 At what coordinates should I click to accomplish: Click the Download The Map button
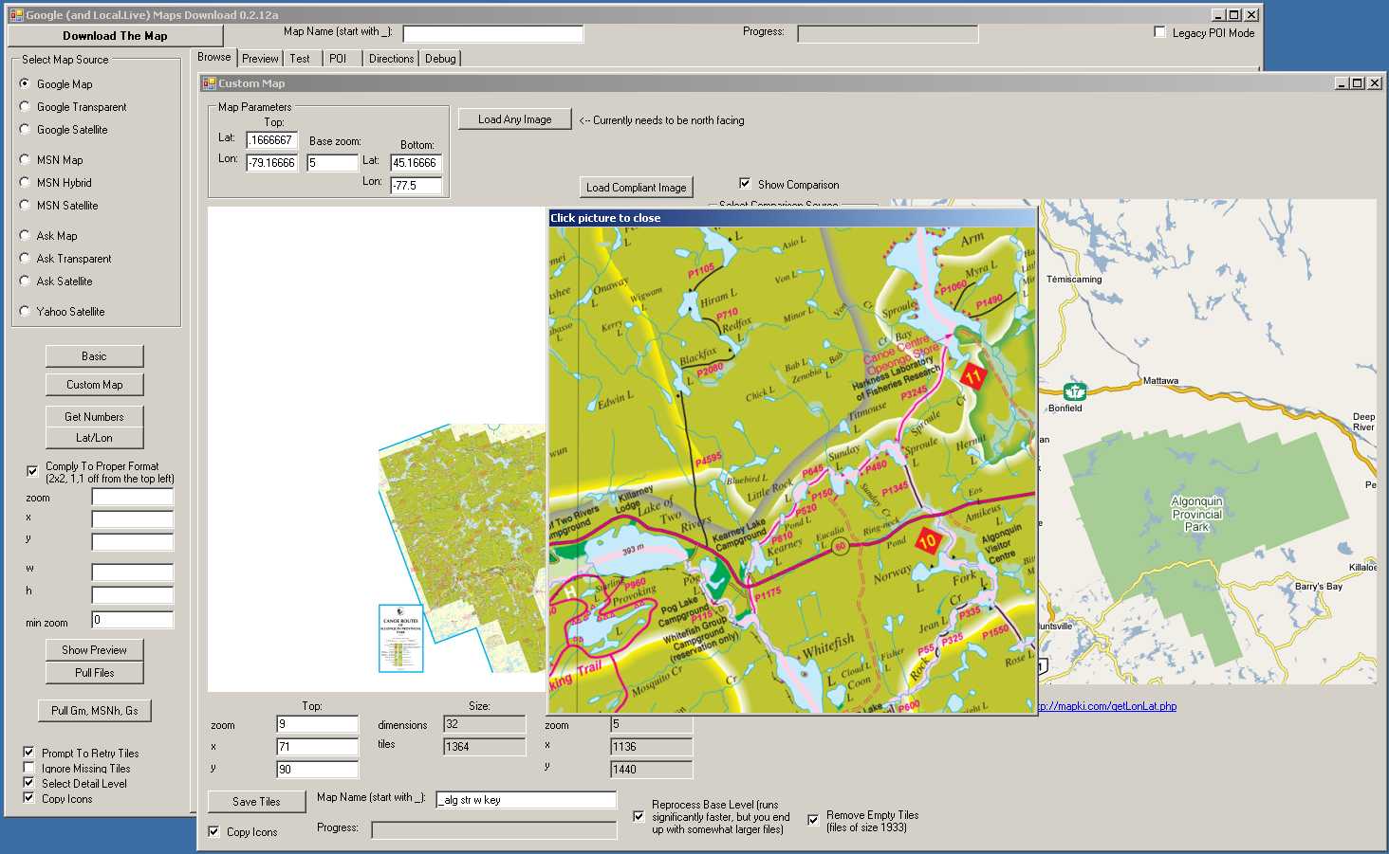click(x=115, y=36)
